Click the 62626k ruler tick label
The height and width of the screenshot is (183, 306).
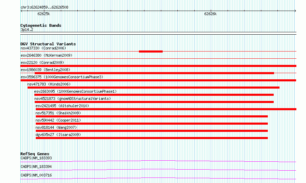pyautogui.click(x=210, y=14)
